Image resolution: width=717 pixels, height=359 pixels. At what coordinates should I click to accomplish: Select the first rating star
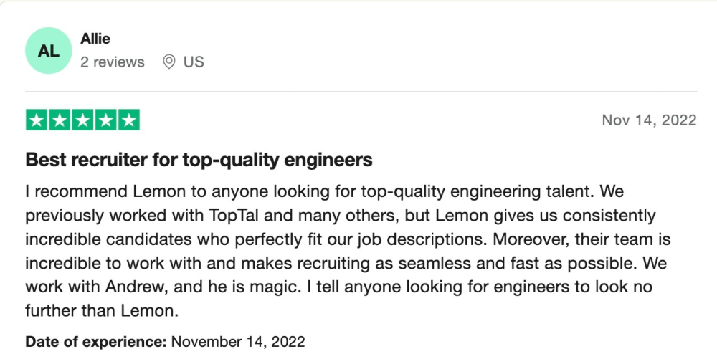tap(37, 120)
